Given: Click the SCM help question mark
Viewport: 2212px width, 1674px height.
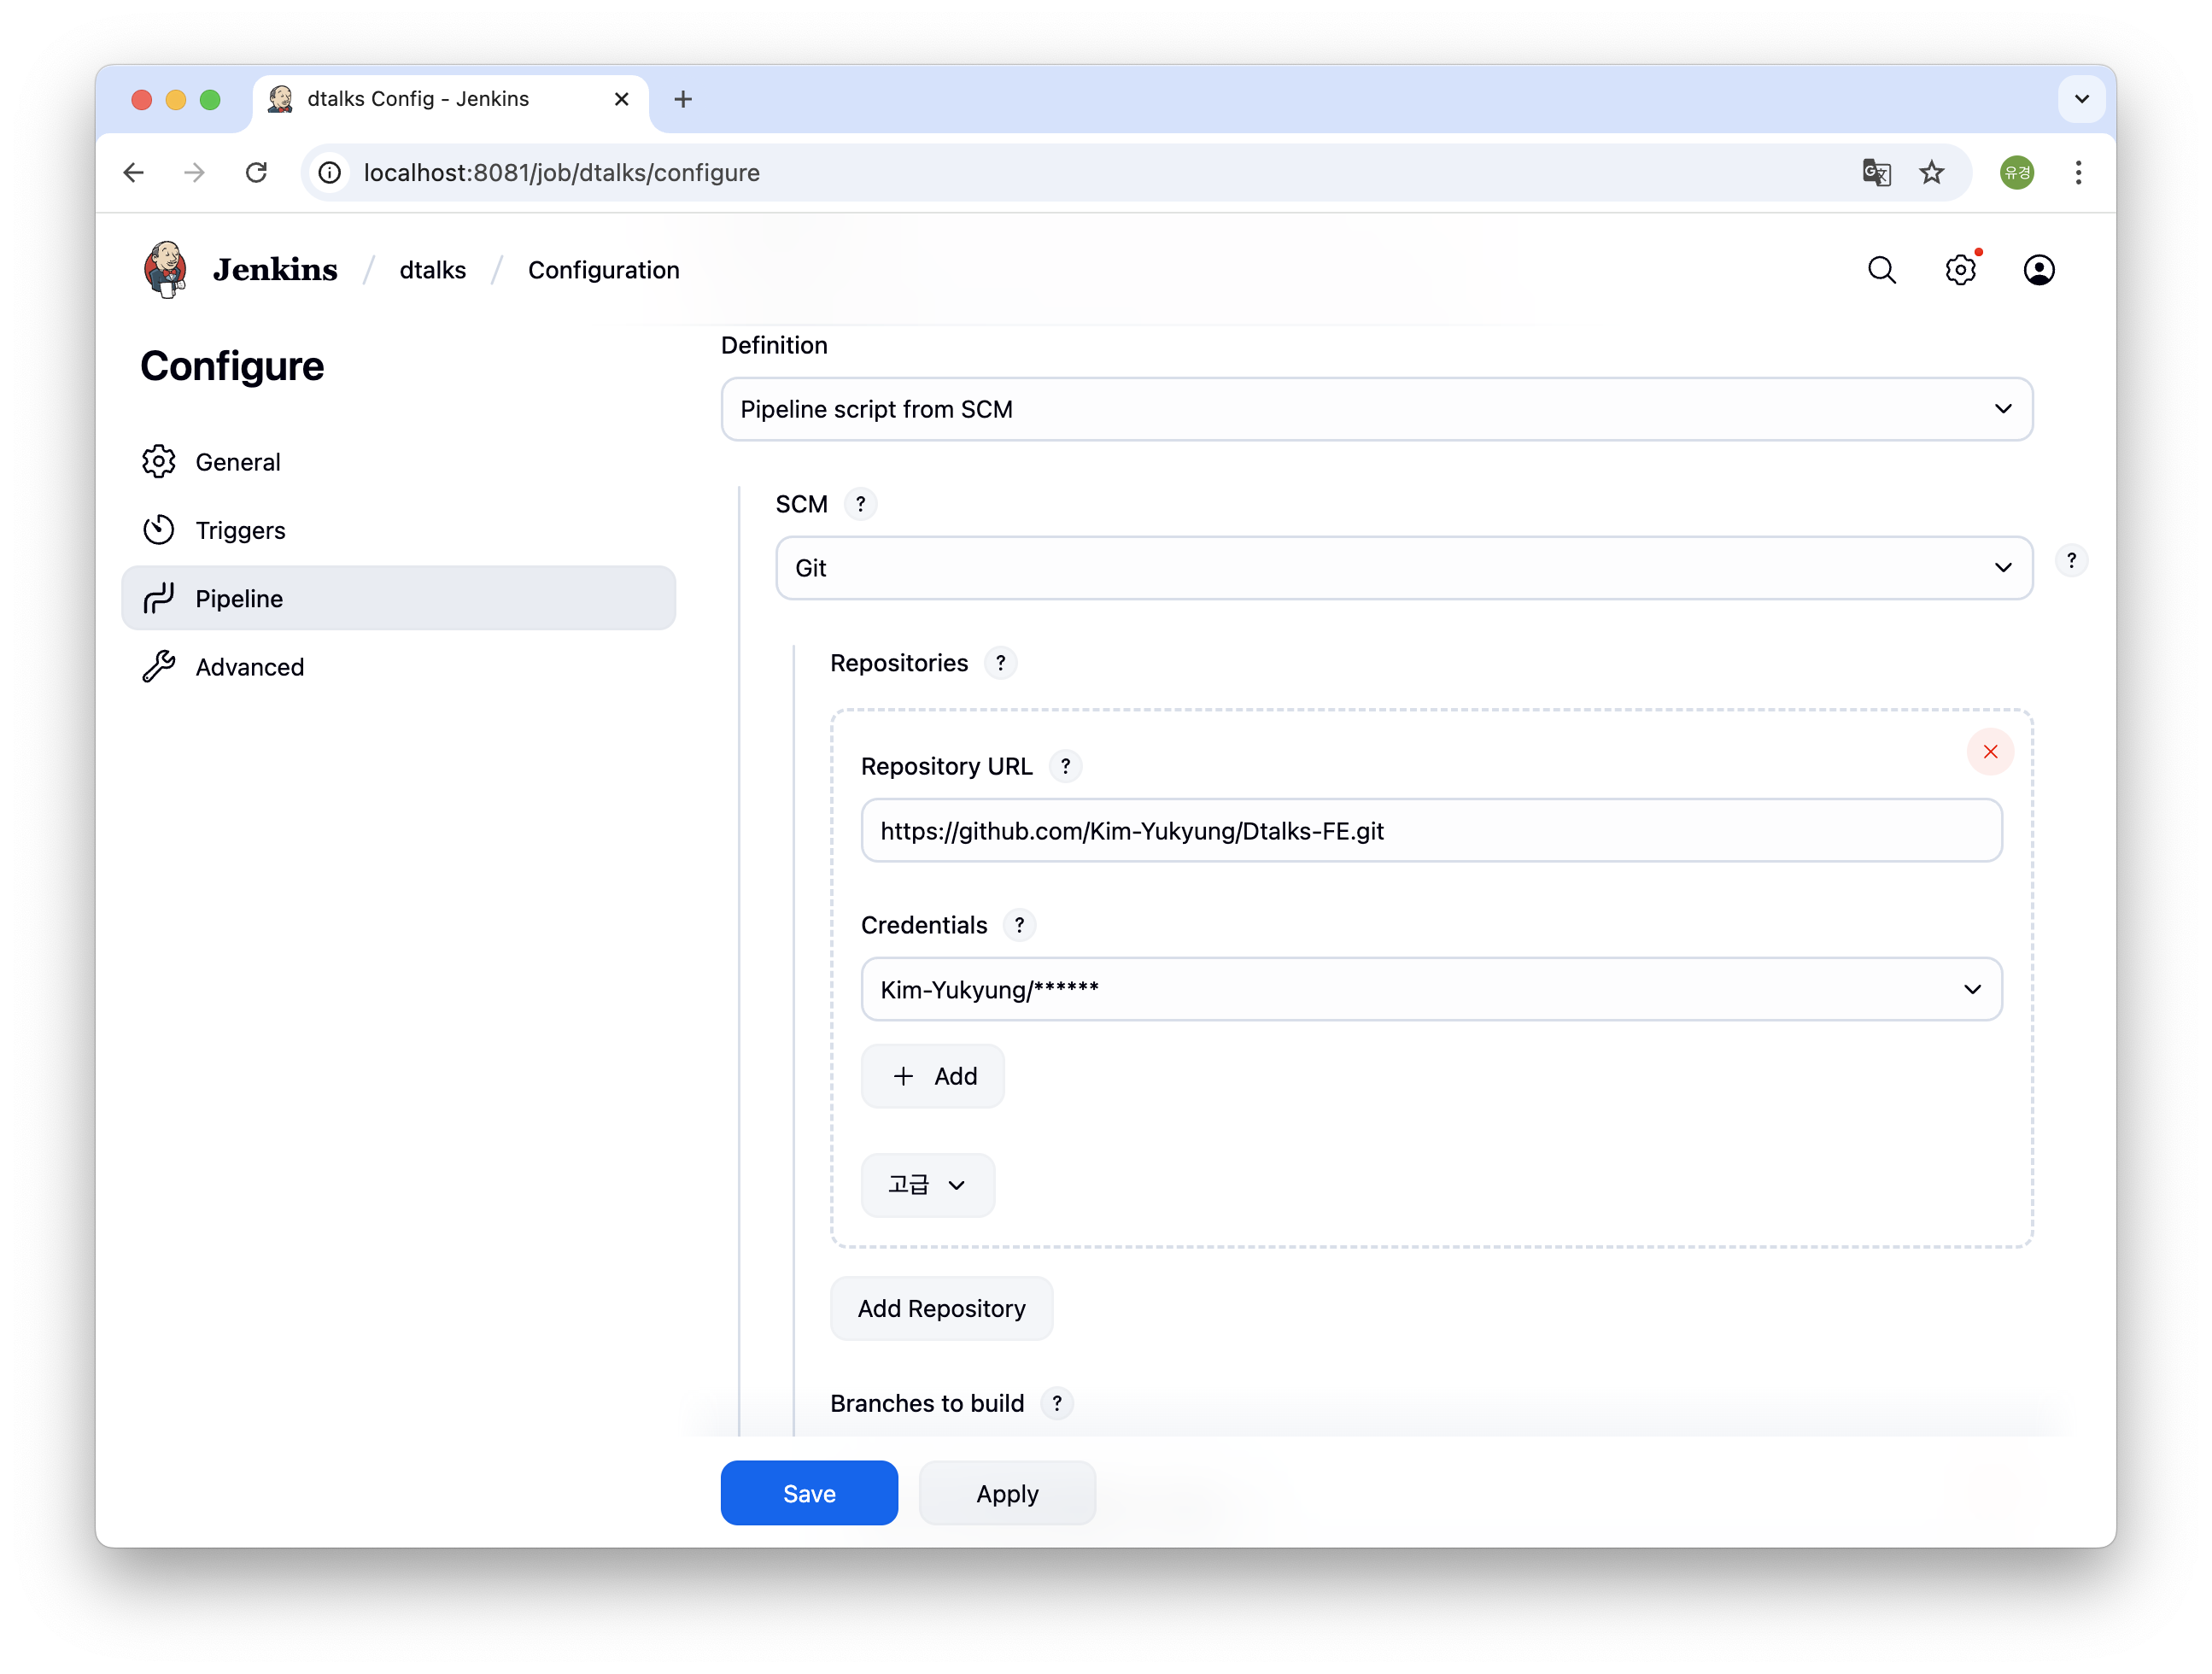Looking at the screenshot, I should (860, 504).
